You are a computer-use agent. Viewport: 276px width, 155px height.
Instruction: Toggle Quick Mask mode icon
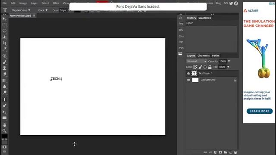(x=4, y=147)
